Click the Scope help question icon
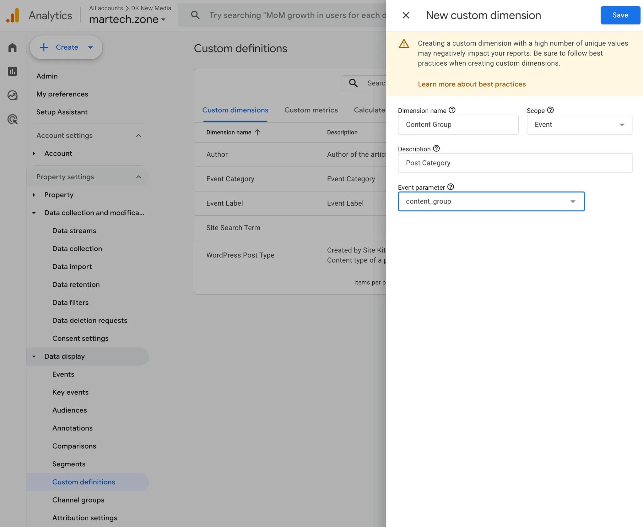Image resolution: width=643 pixels, height=527 pixels. click(x=550, y=110)
